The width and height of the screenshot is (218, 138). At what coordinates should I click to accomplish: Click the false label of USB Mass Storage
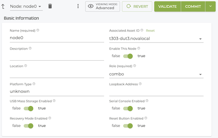[x=16, y=108]
